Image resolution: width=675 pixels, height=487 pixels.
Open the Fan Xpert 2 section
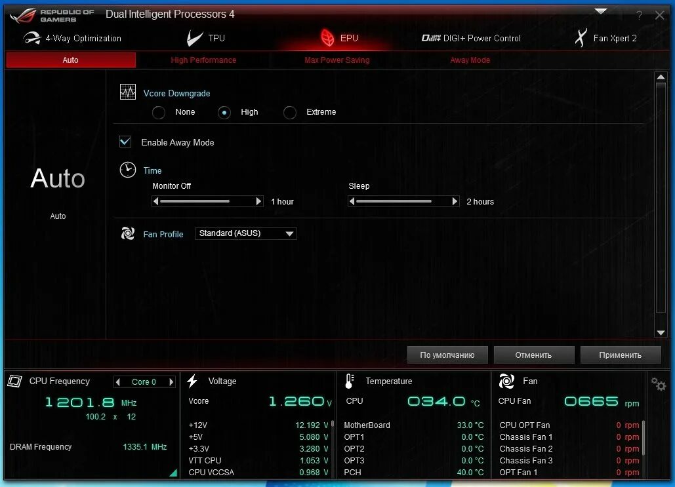coord(605,38)
